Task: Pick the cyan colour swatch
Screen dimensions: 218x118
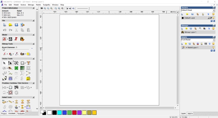Action: tap(59, 113)
